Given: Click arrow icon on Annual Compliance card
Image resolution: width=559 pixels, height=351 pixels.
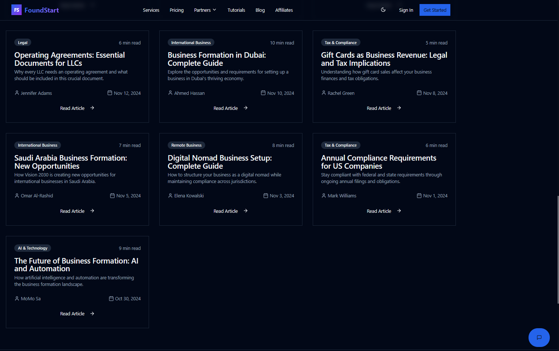Looking at the screenshot, I should coord(399,211).
